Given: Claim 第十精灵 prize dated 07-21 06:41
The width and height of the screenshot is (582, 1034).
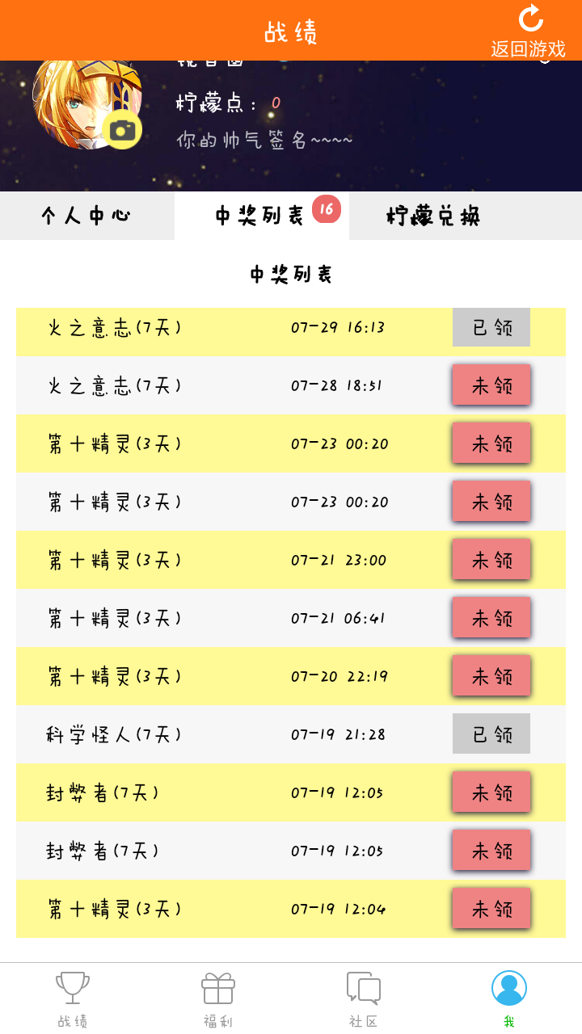Looking at the screenshot, I should click(491, 618).
